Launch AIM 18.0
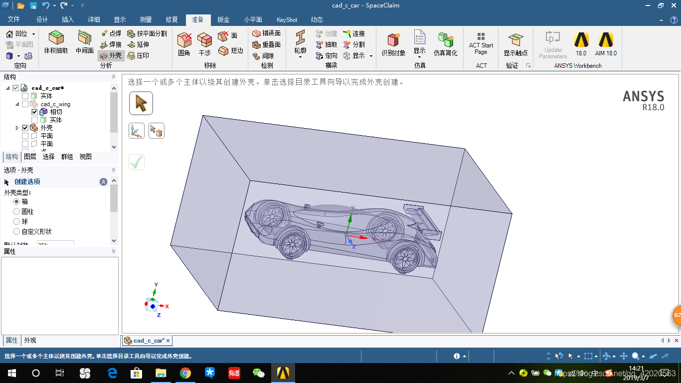 point(606,44)
